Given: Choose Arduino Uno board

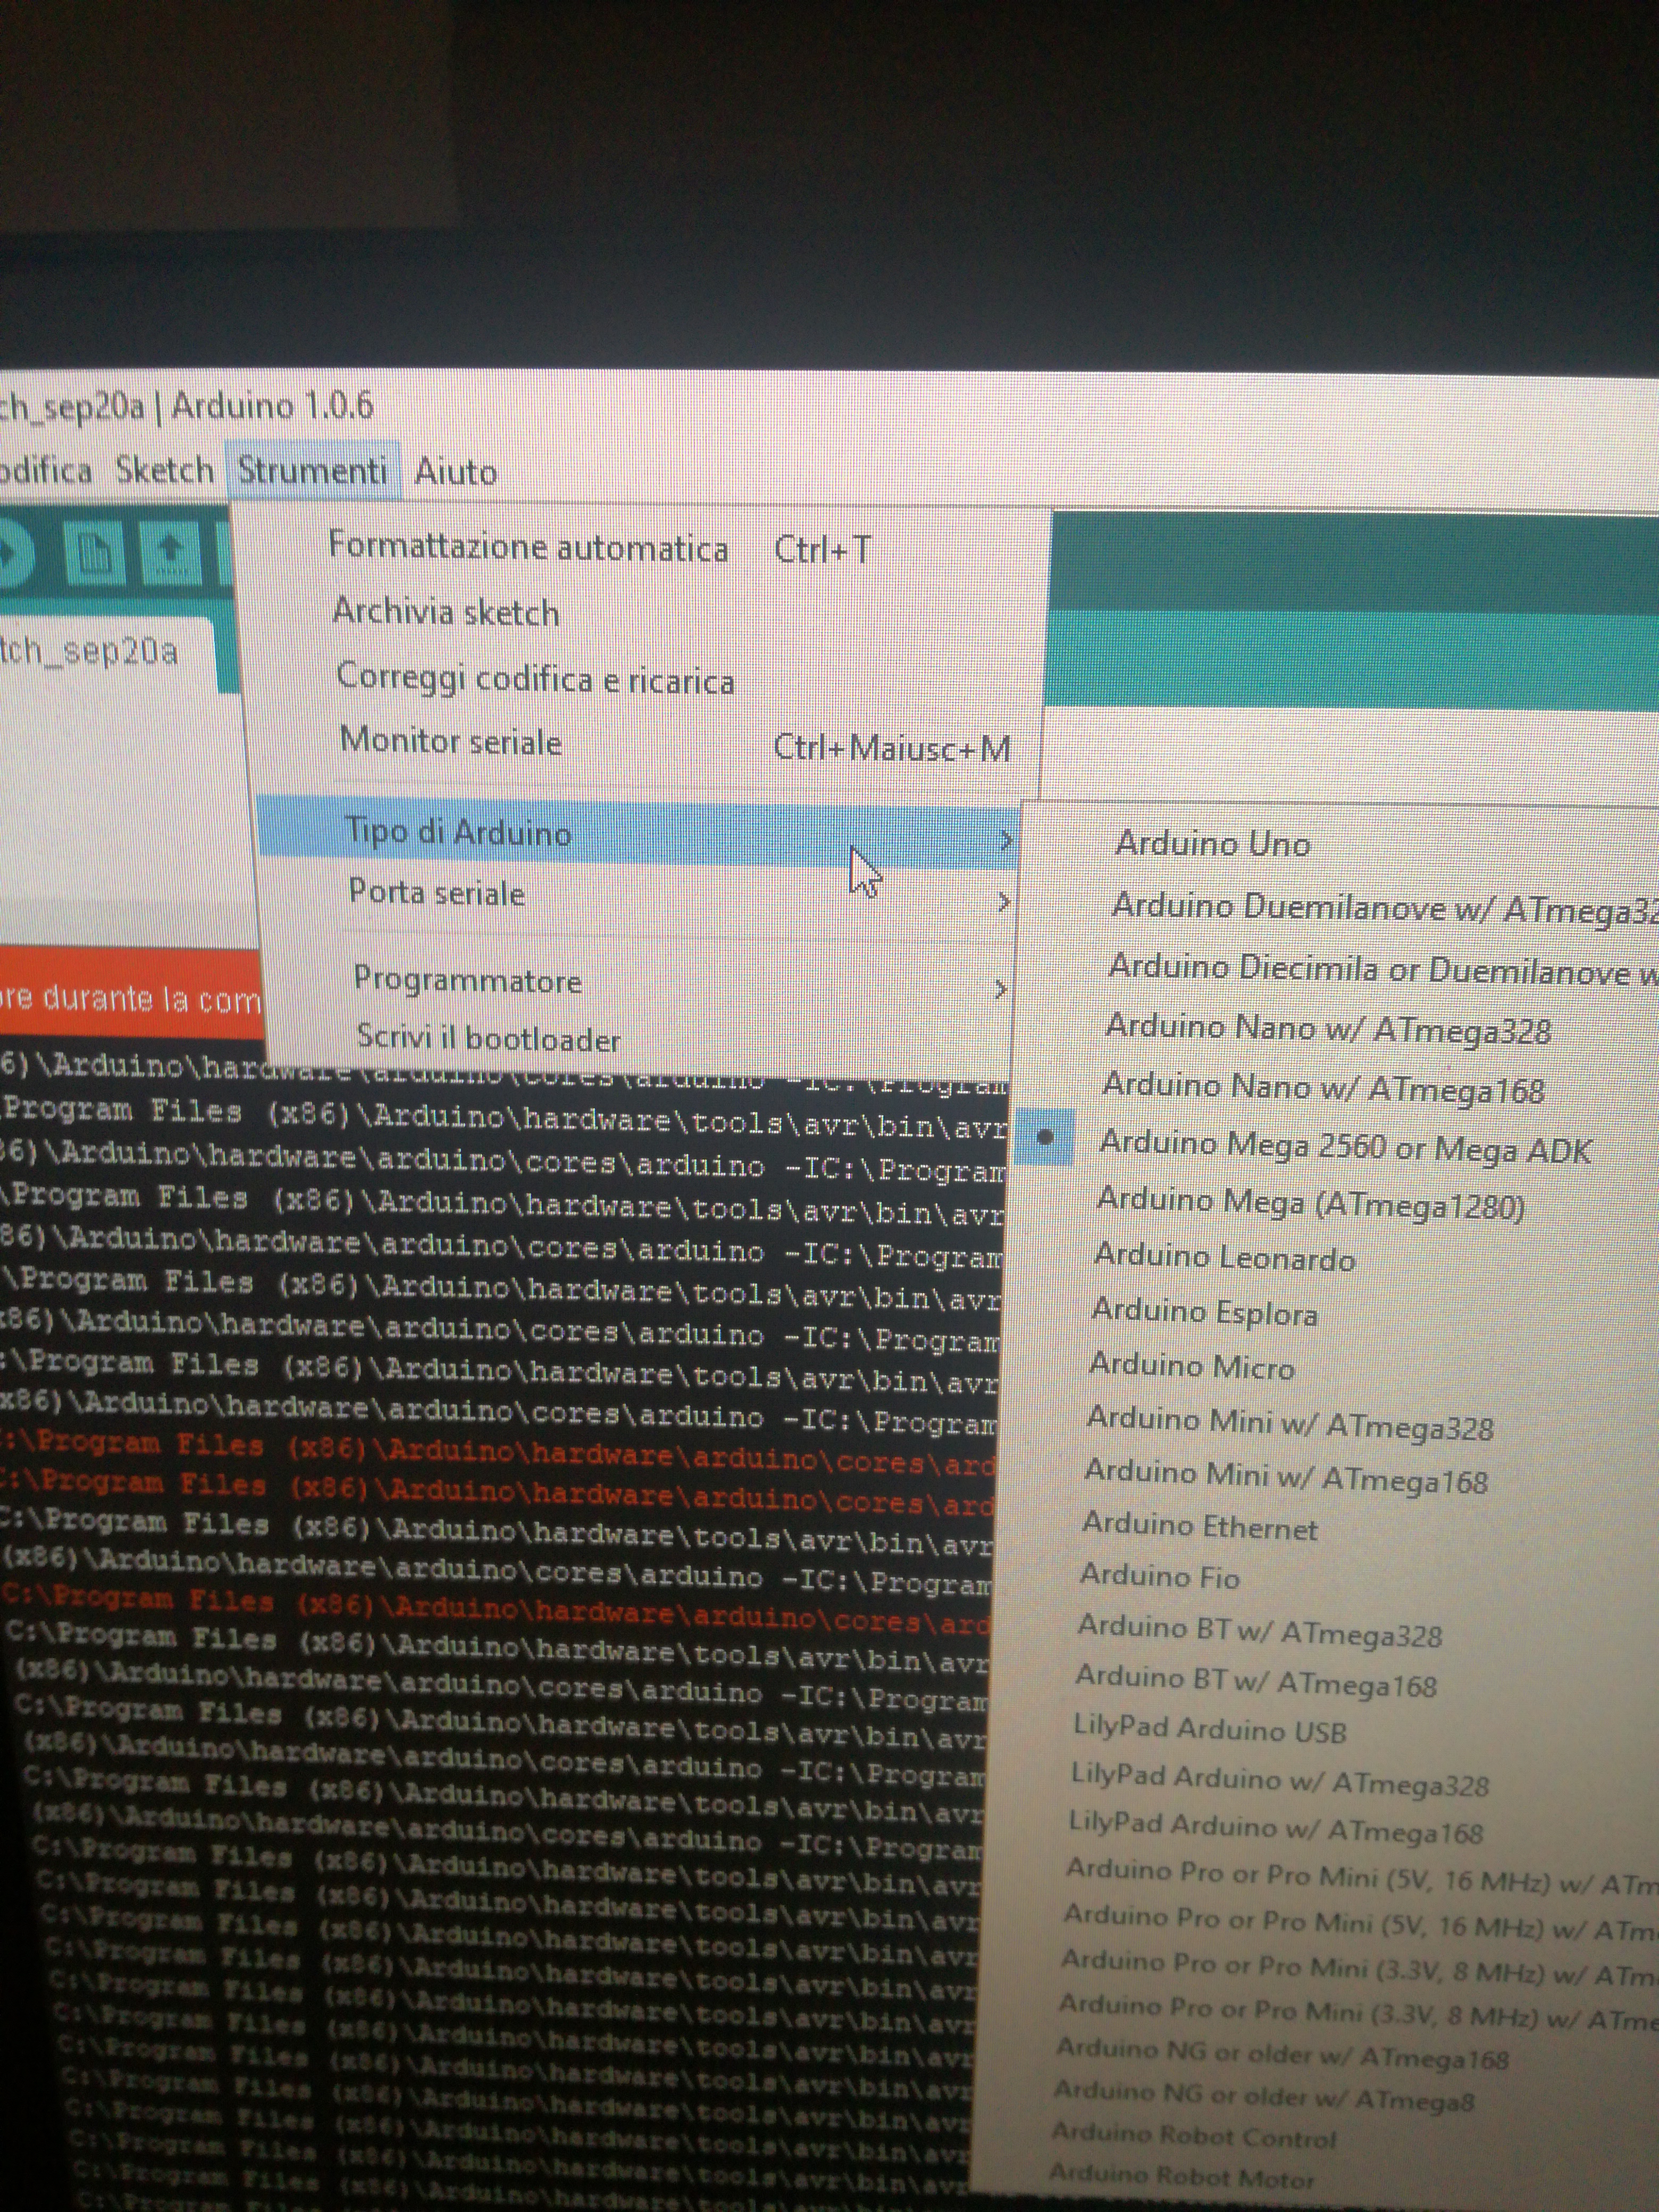Looking at the screenshot, I should [1212, 844].
